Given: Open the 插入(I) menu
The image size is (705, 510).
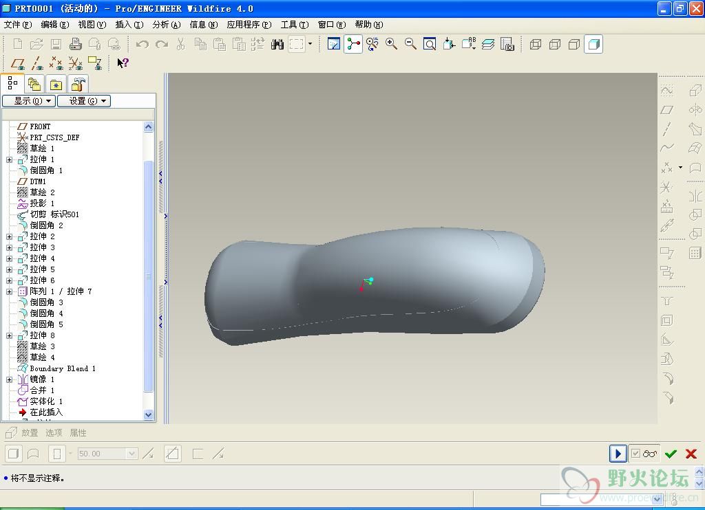Looking at the screenshot, I should click(x=129, y=25).
